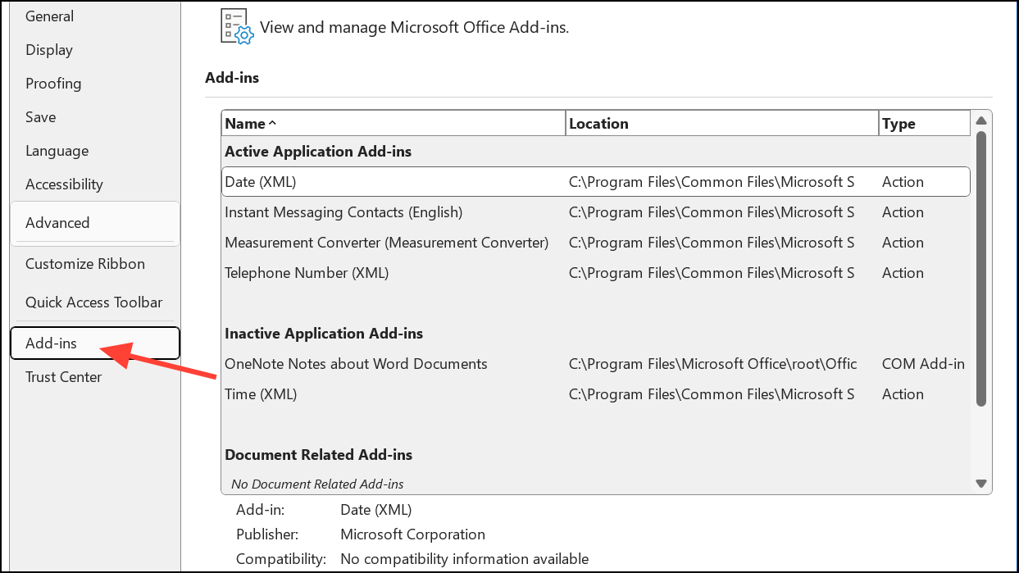Select the Language category
The width and height of the screenshot is (1019, 573).
pos(57,151)
